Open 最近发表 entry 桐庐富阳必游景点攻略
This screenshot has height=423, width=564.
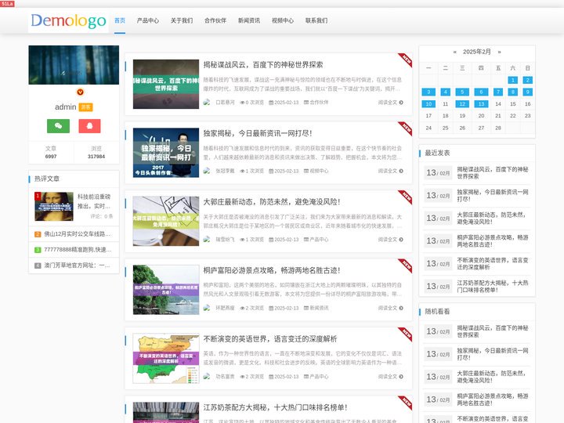493,240
